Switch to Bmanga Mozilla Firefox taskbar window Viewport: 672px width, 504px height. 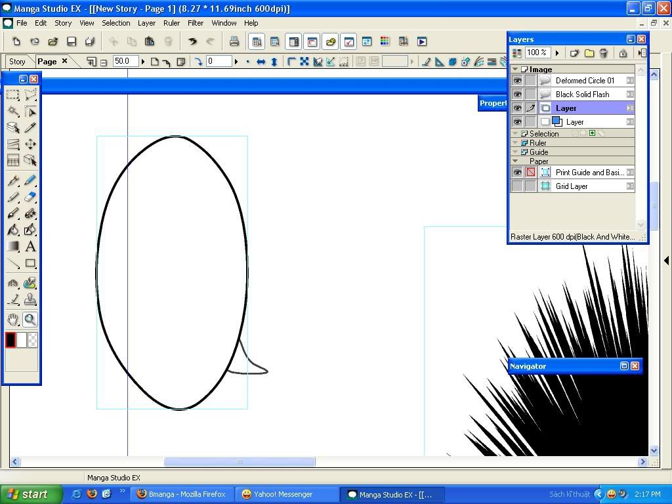click(182, 494)
